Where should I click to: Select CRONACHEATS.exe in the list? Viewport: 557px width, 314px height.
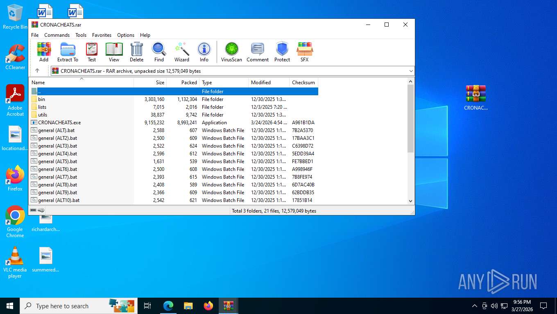point(173,123)
